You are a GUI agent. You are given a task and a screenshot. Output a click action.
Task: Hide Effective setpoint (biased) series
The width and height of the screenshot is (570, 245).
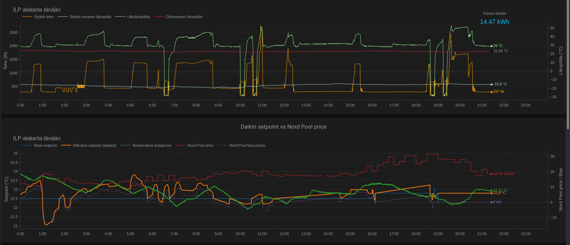94,145
